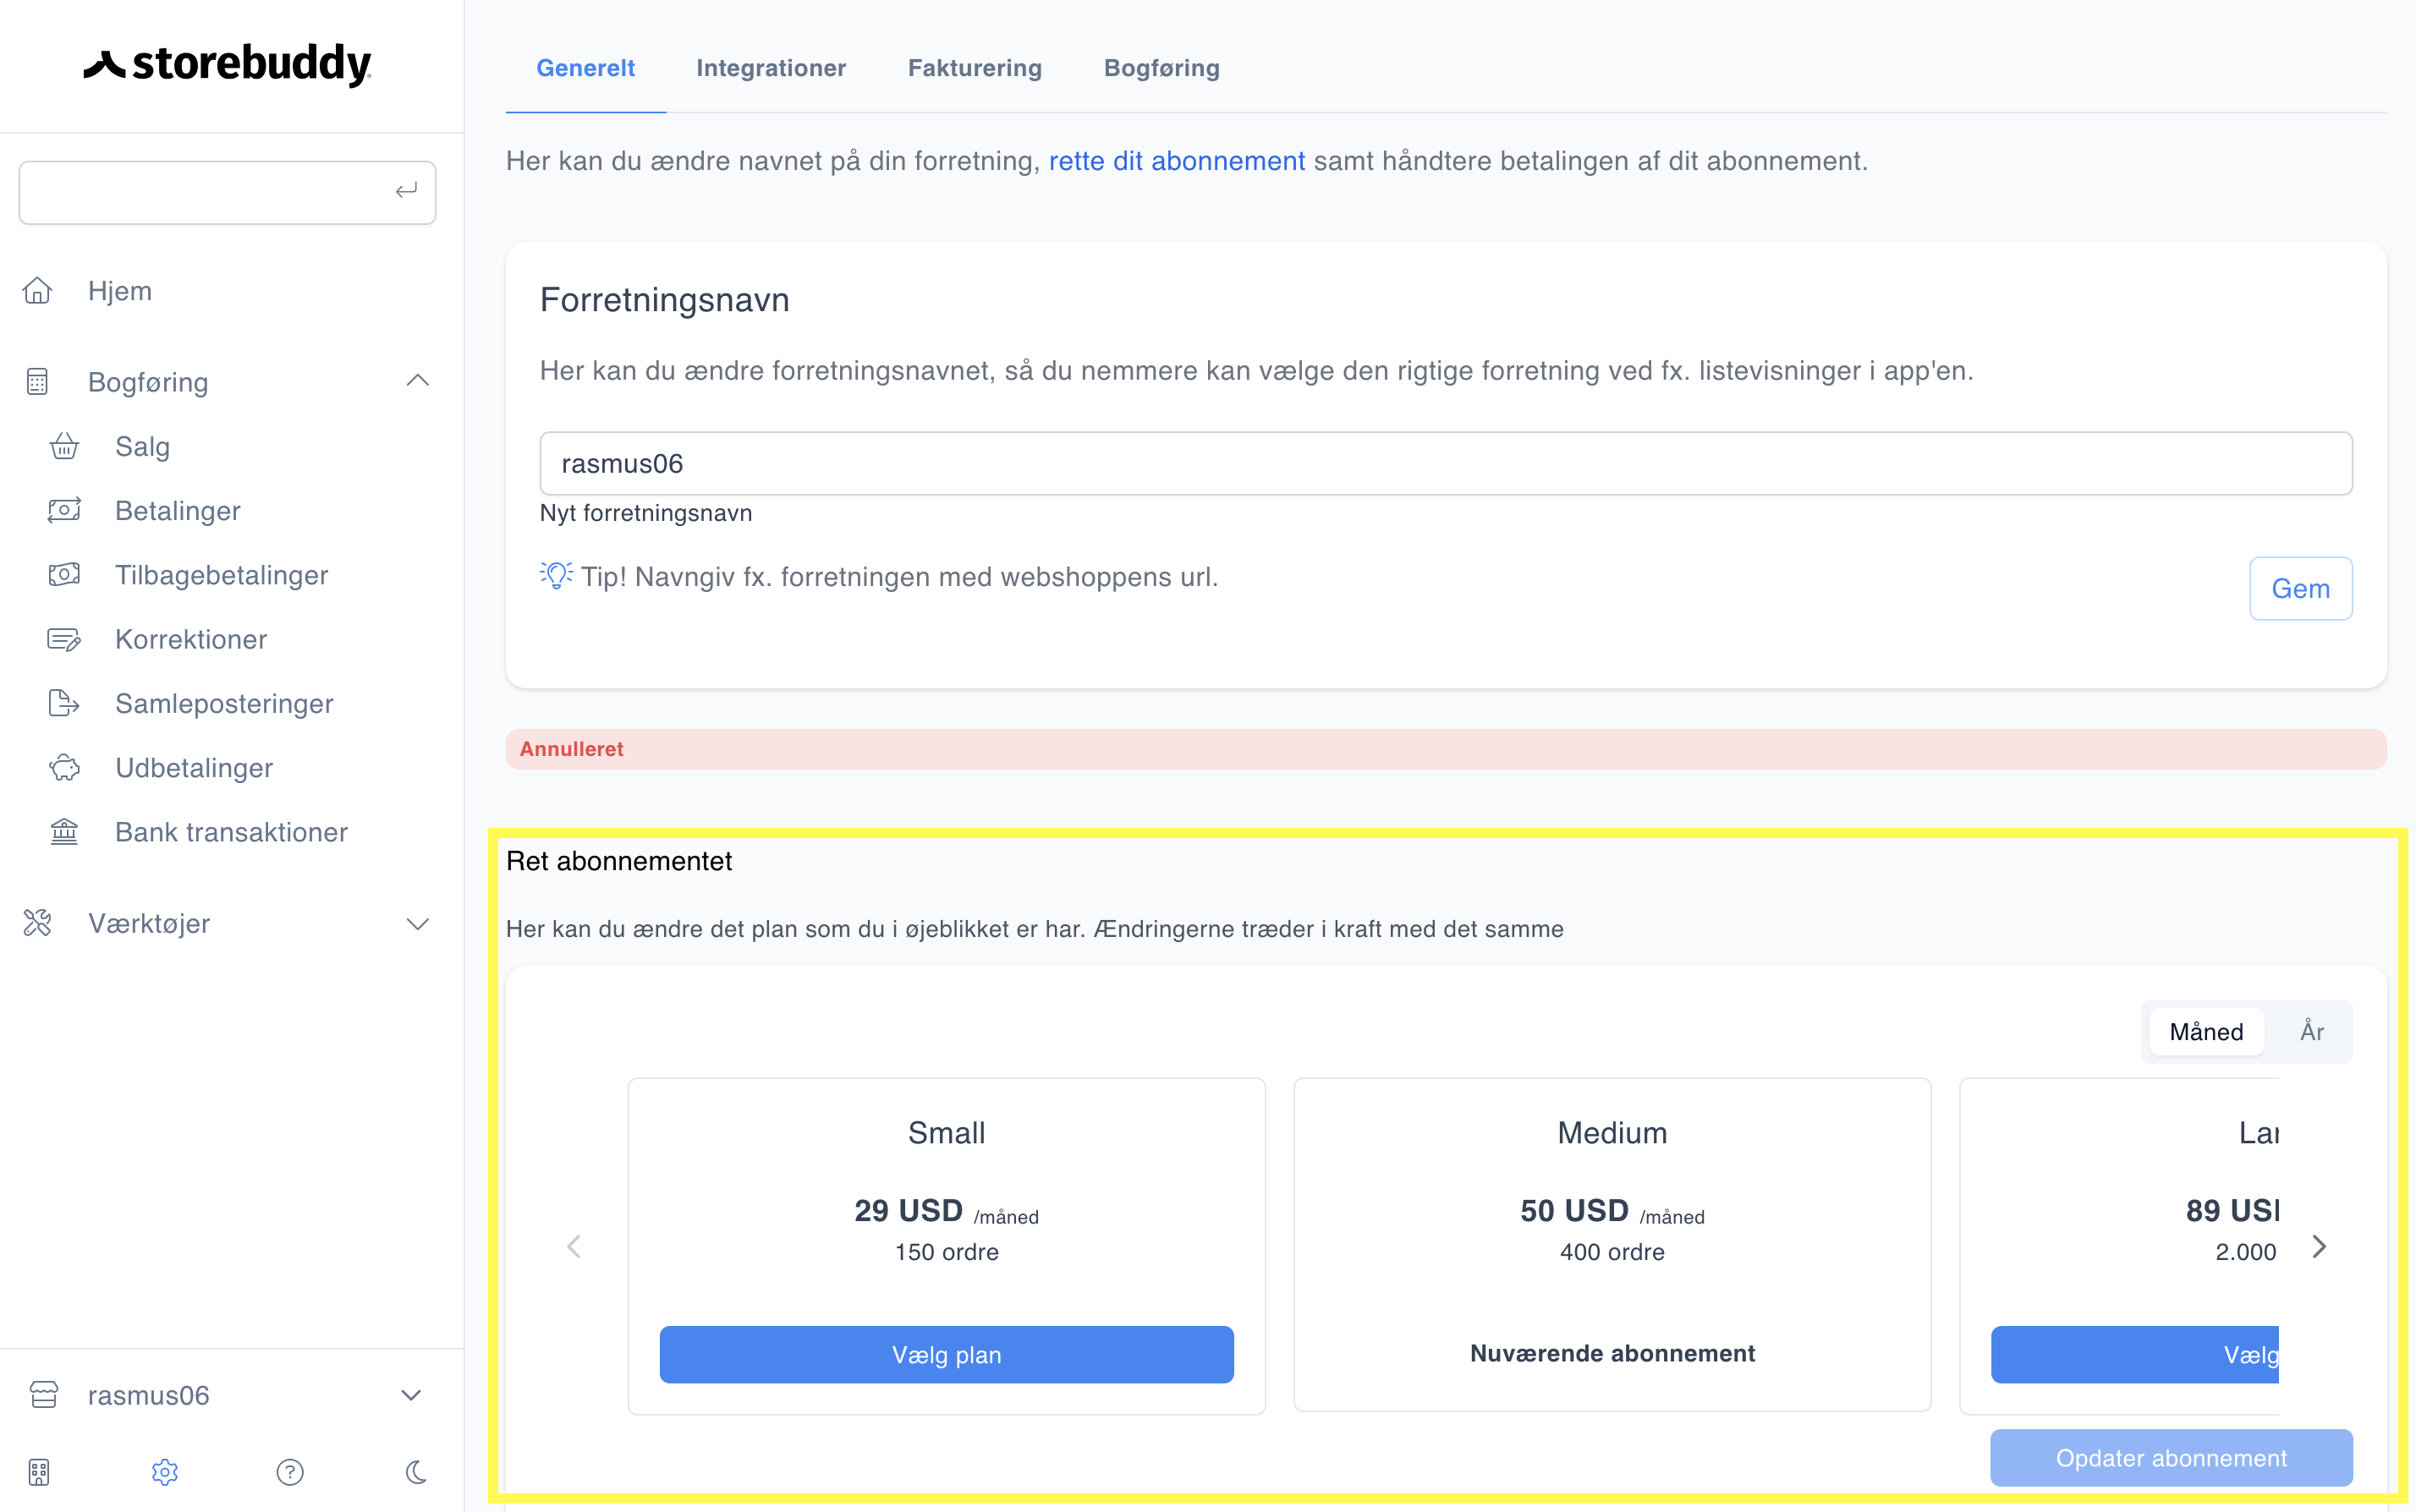Click the Forretningsnavn card heading
The height and width of the screenshot is (1512, 2416).
pos(664,300)
